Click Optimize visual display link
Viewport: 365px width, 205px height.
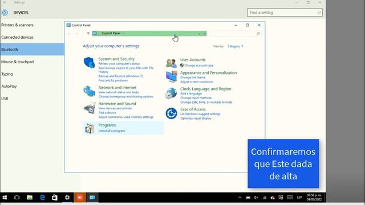tap(196, 118)
